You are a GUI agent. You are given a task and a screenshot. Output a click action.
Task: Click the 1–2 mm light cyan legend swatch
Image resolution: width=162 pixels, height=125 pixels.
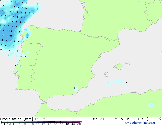(x=16, y=122)
